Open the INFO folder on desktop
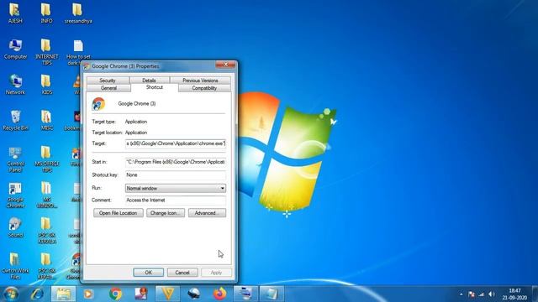The height and width of the screenshot is (302, 538). click(46, 13)
